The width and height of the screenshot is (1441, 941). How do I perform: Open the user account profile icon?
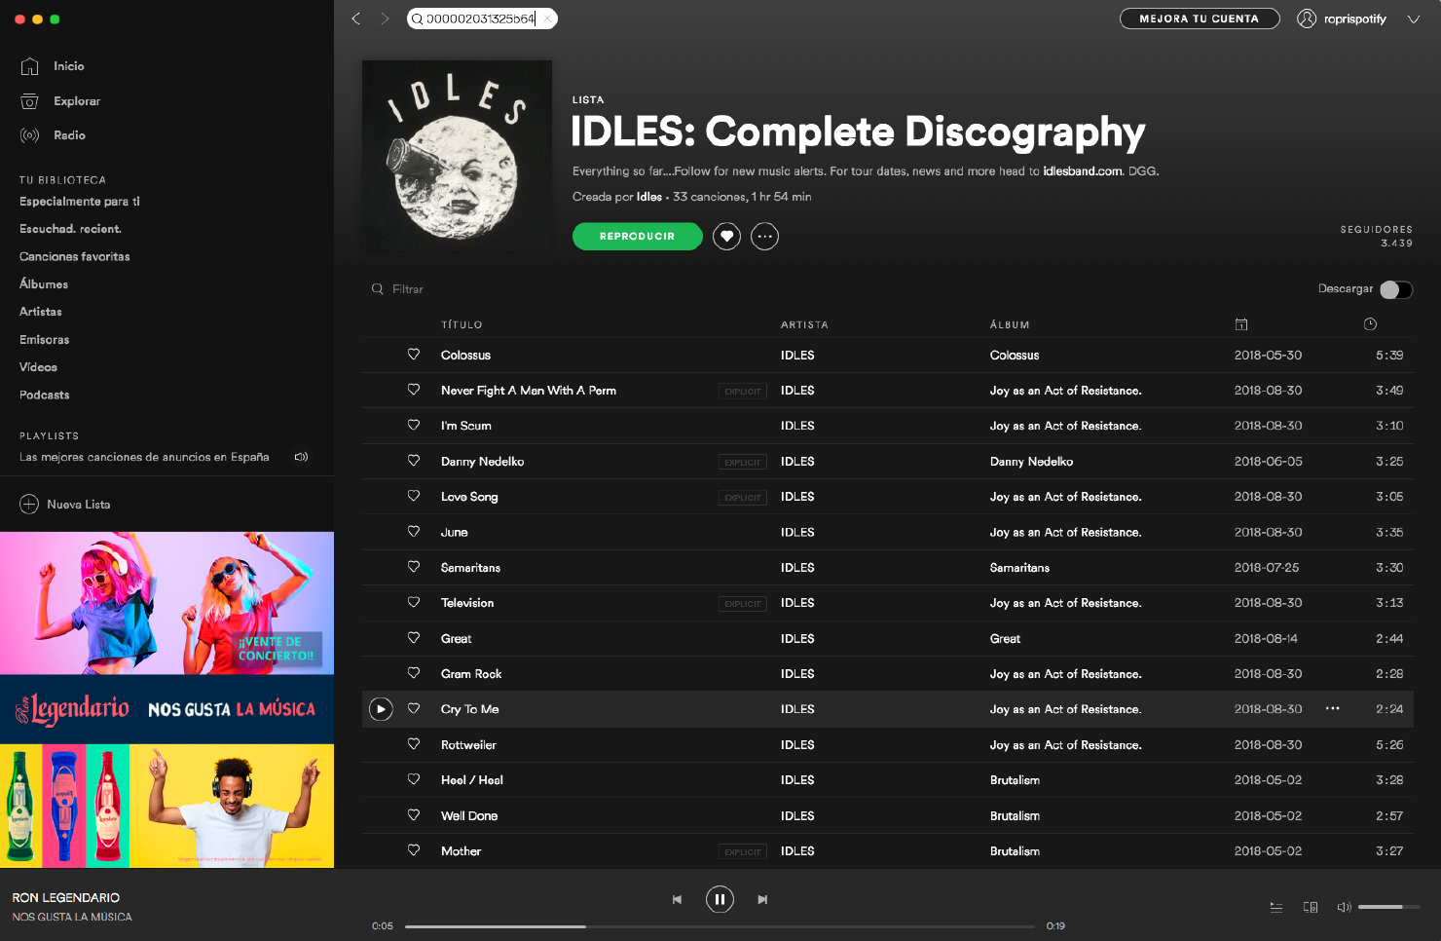(1307, 19)
